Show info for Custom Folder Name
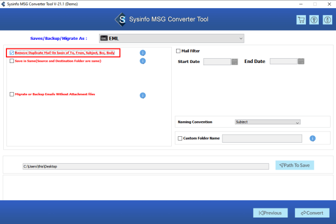The image size is (336, 224). (x=312, y=138)
